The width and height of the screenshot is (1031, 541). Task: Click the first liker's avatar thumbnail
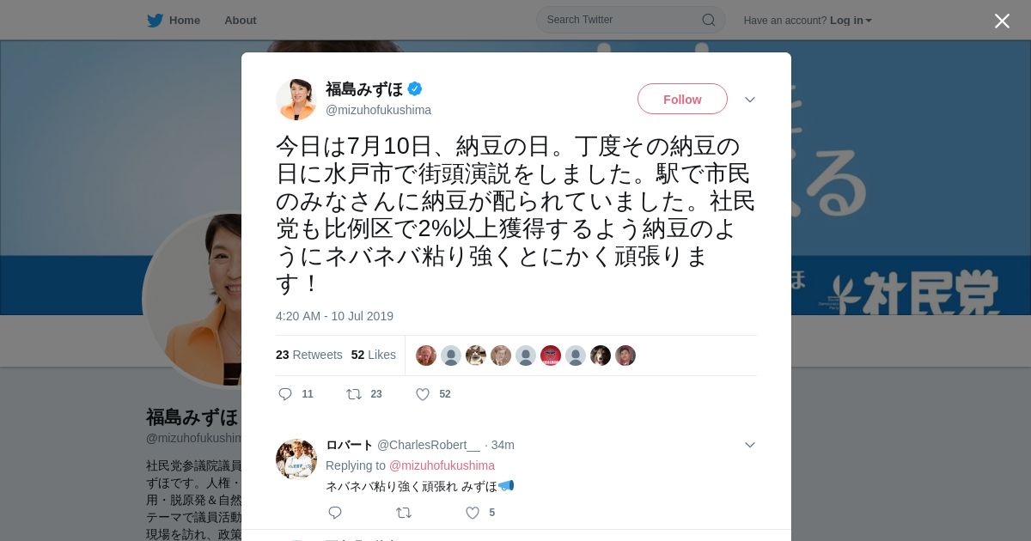(426, 356)
